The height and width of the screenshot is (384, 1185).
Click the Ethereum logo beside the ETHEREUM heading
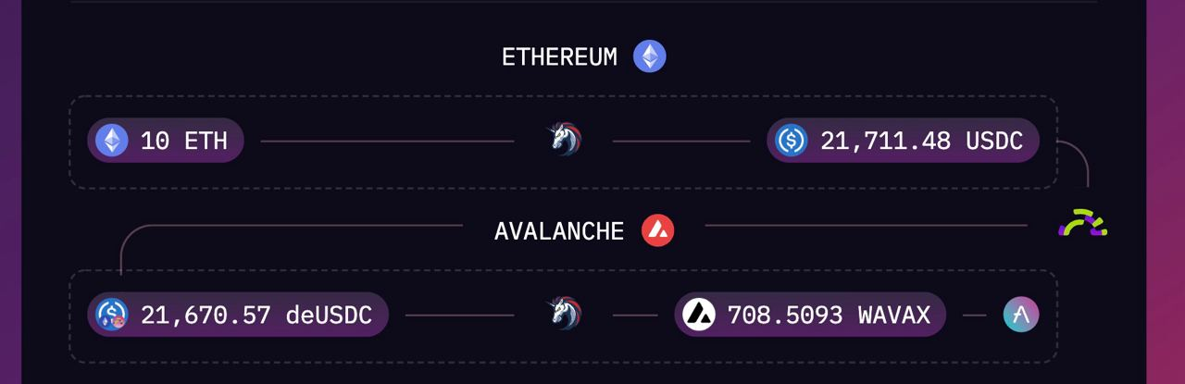click(x=649, y=56)
